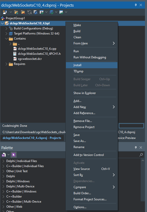
Task: Open the dropdown after the build configuration icon
Action: [46, 12]
